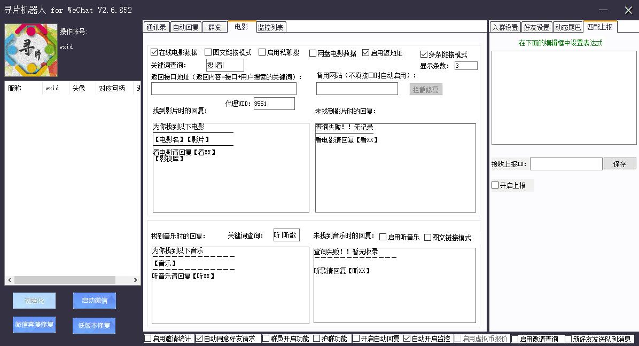
Task: Focus the 代理UID input field
Action: coord(274,104)
